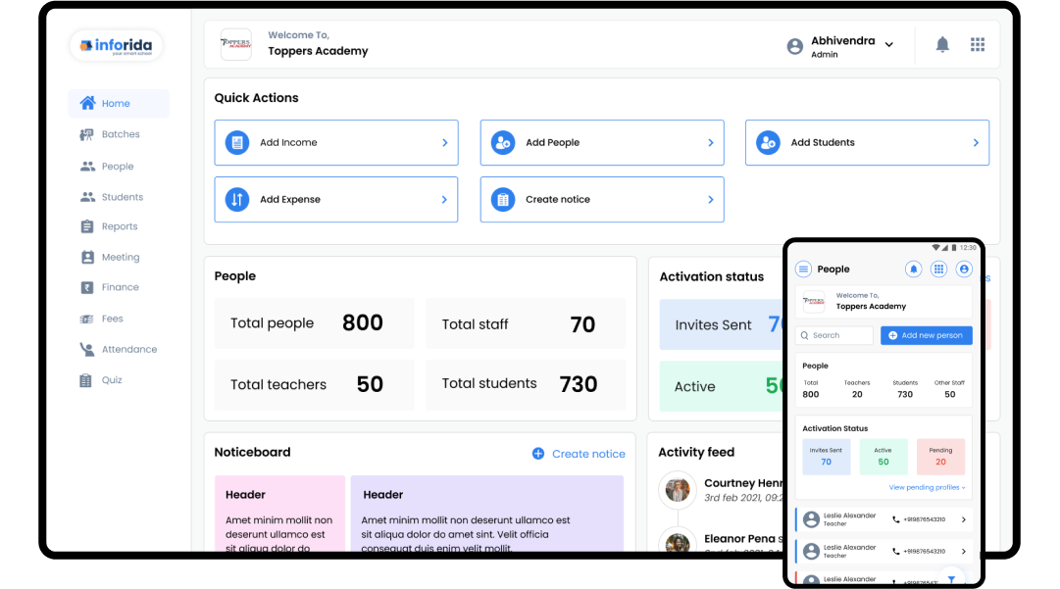Tap the mobile bell notification icon
Screen dimensions: 1060x589
click(x=913, y=269)
